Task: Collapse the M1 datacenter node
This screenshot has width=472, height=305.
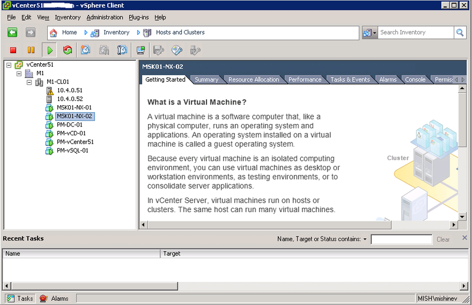Action: [x=19, y=73]
